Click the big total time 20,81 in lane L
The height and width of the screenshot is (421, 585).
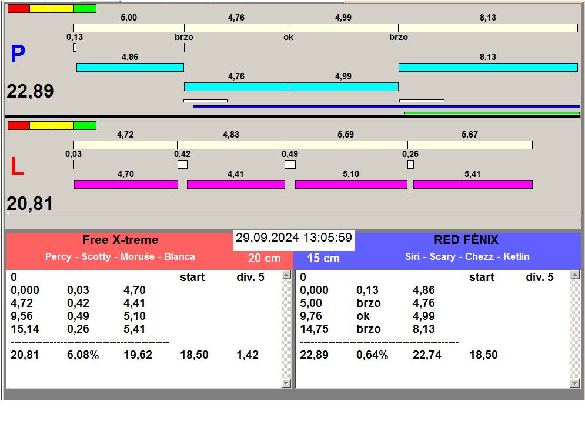click(x=30, y=204)
